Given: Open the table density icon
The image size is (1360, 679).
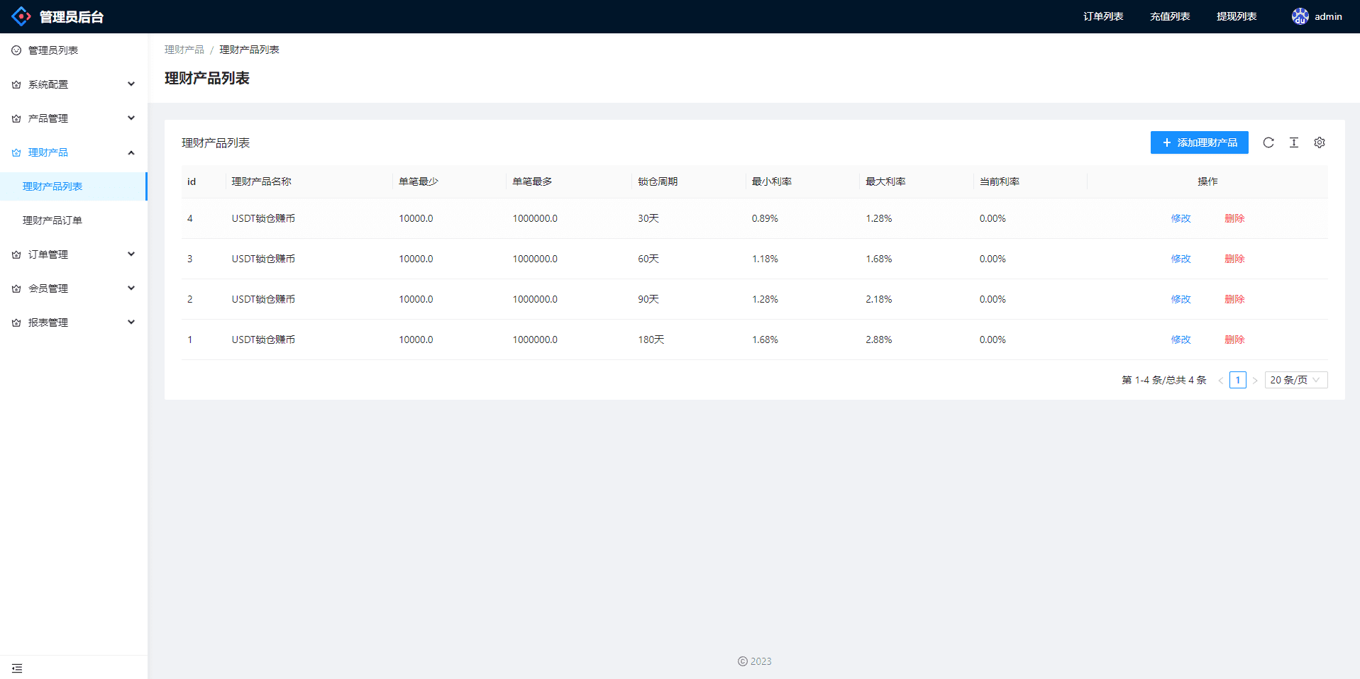Looking at the screenshot, I should pos(1294,142).
